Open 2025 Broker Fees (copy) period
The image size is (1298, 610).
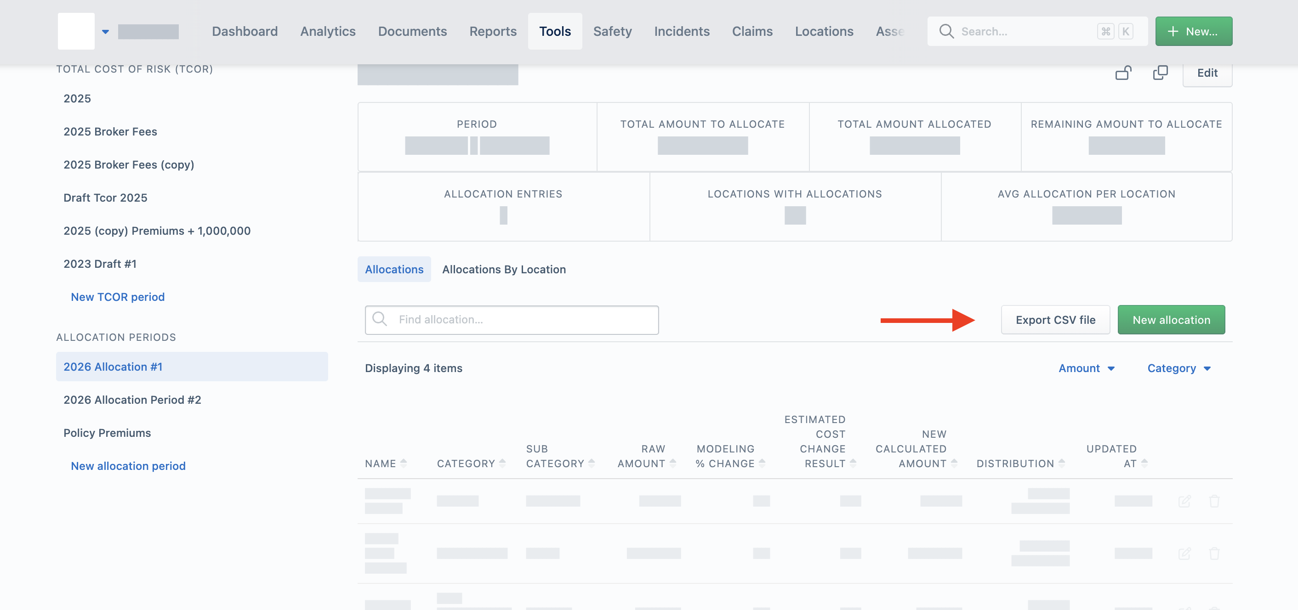pos(129,165)
